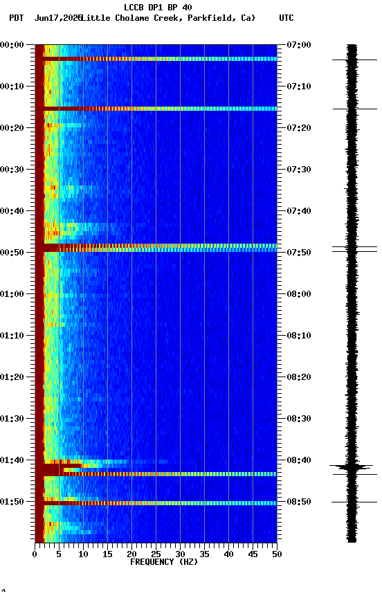Click the large seismogram spike near 08:41 UTC
This screenshot has width=382, height=598.
click(x=351, y=466)
